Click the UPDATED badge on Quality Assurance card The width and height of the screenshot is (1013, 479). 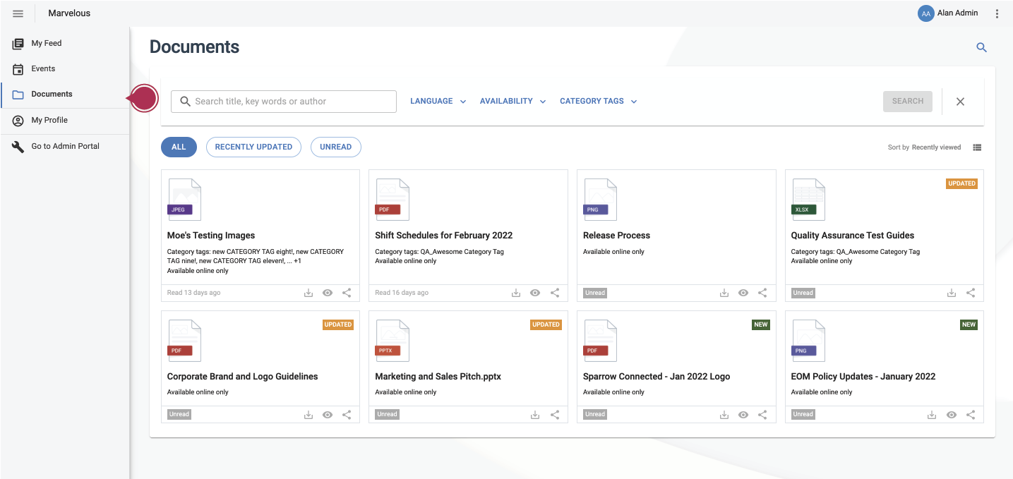[x=962, y=183]
